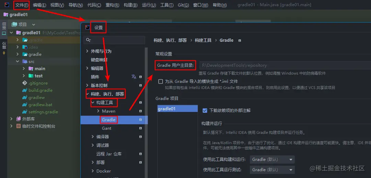Select Gant settings page
Screen dimensions: 371x178
(106, 128)
